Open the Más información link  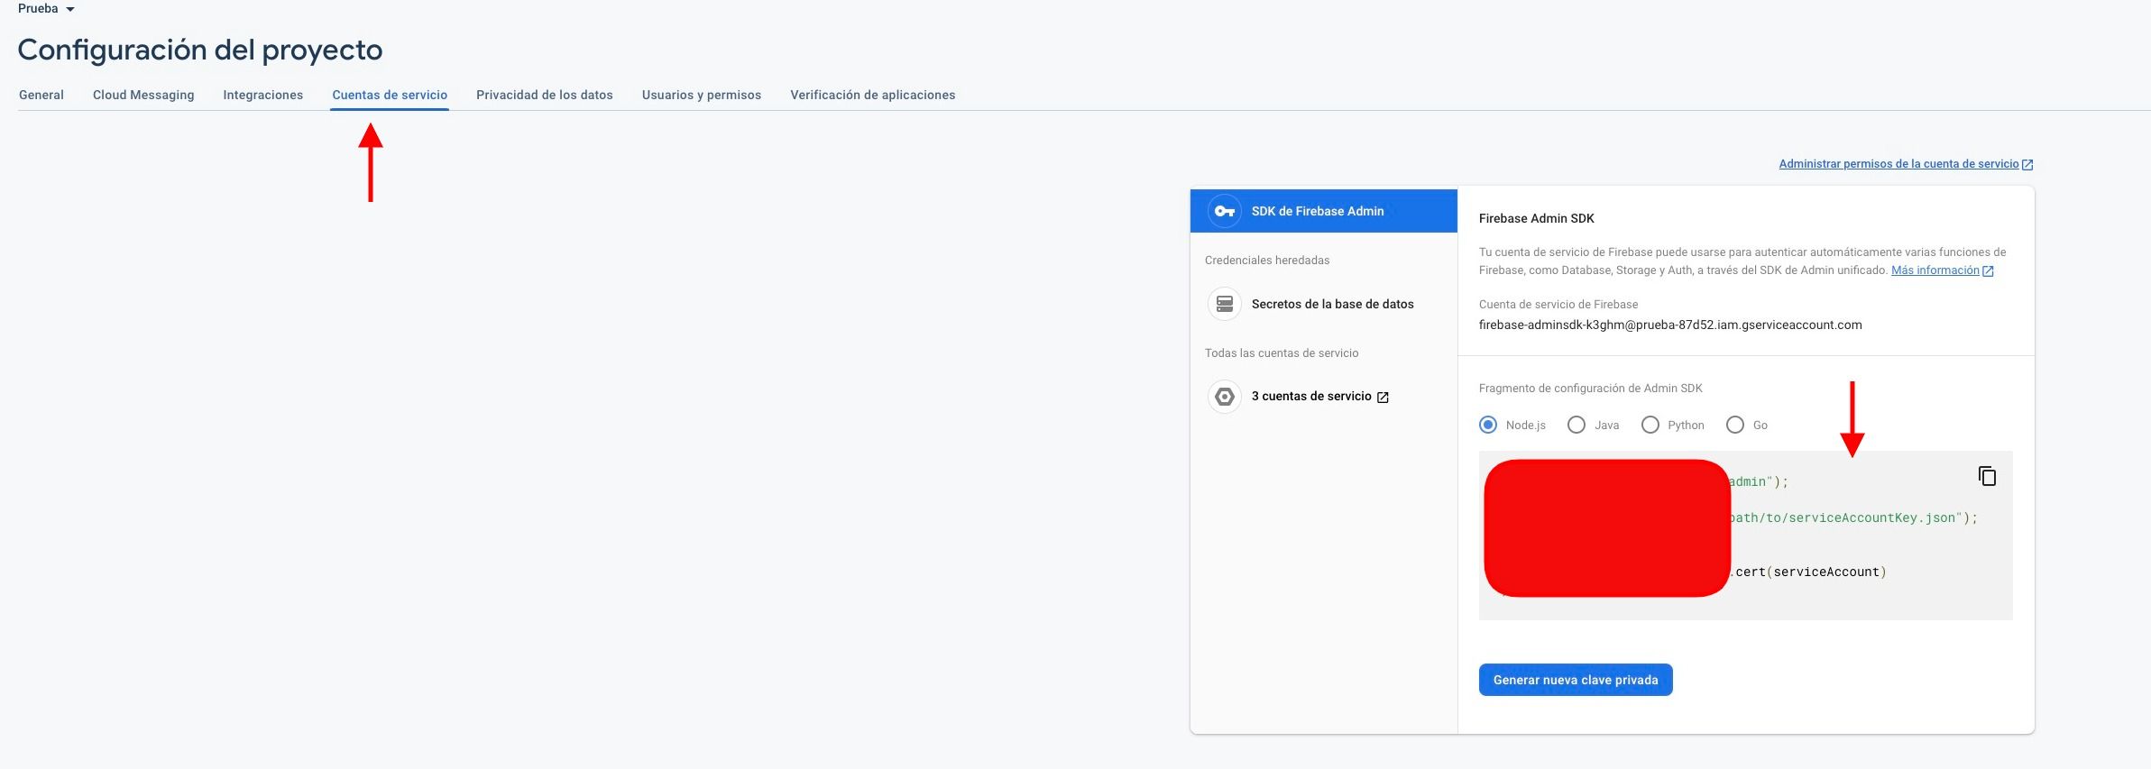pyautogui.click(x=1935, y=270)
